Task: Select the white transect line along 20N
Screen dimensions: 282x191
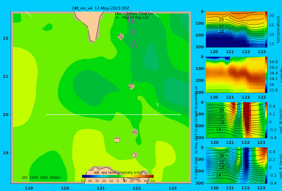Action: 113,115
